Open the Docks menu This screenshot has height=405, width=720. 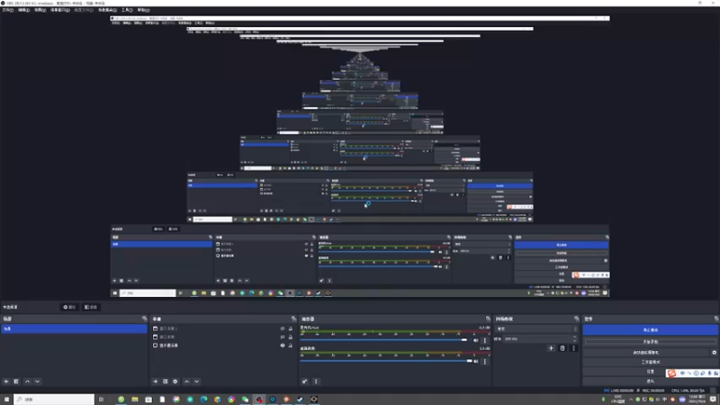(x=59, y=10)
